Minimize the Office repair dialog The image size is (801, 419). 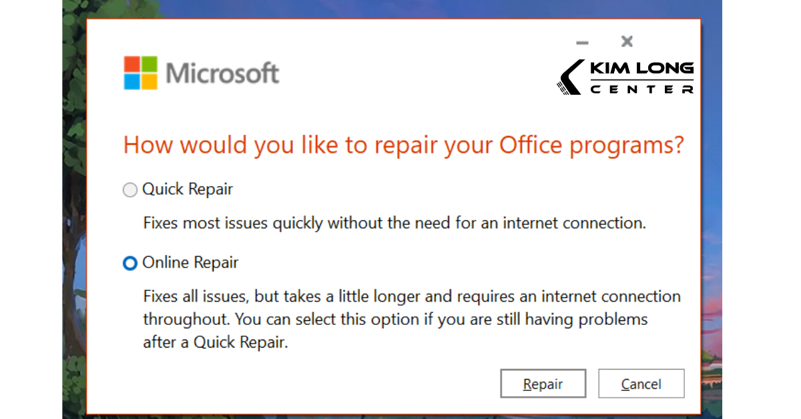click(x=582, y=43)
